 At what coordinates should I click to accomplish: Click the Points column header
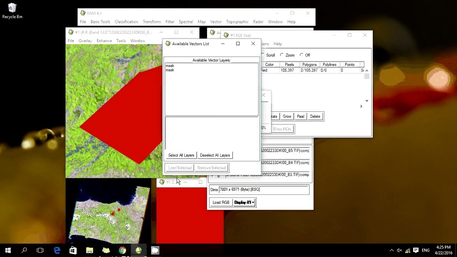tap(350, 65)
